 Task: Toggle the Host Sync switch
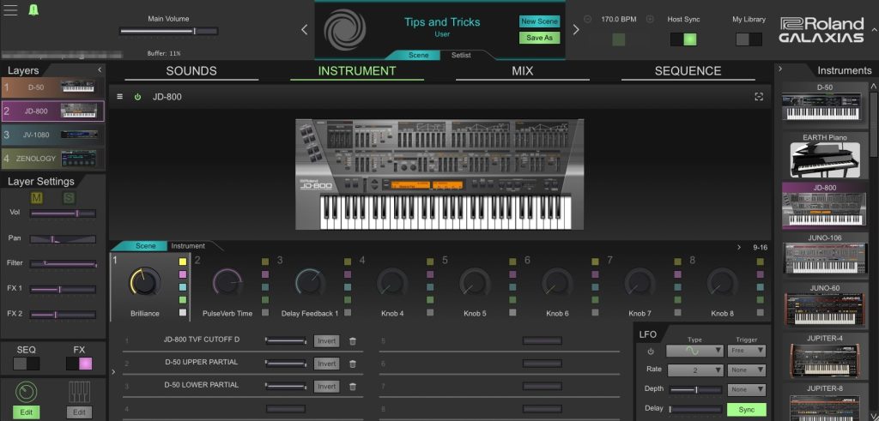(683, 39)
